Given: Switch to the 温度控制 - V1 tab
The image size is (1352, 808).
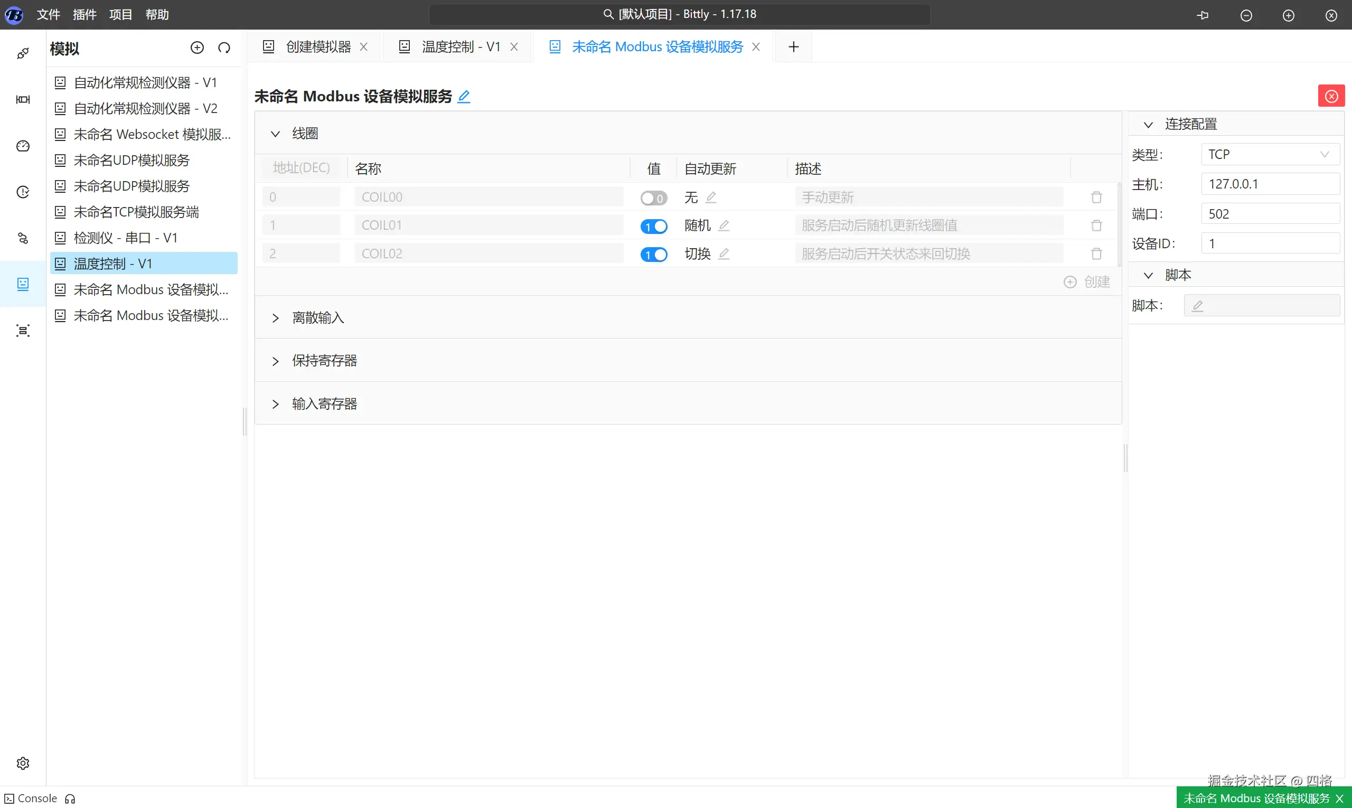Looking at the screenshot, I should pos(460,47).
